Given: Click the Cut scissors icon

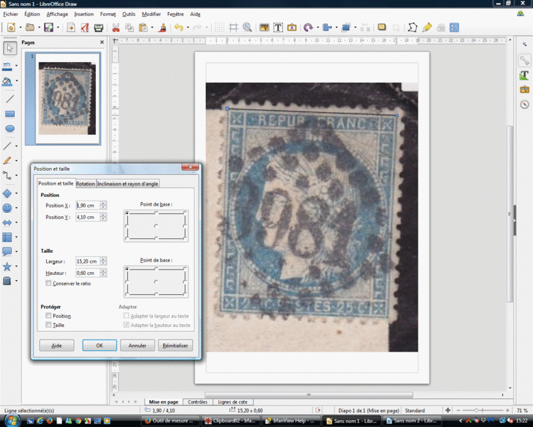Looking at the screenshot, I should (116, 27).
